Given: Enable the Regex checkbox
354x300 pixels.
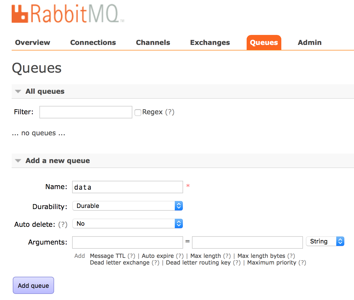Looking at the screenshot, I should click(138, 112).
